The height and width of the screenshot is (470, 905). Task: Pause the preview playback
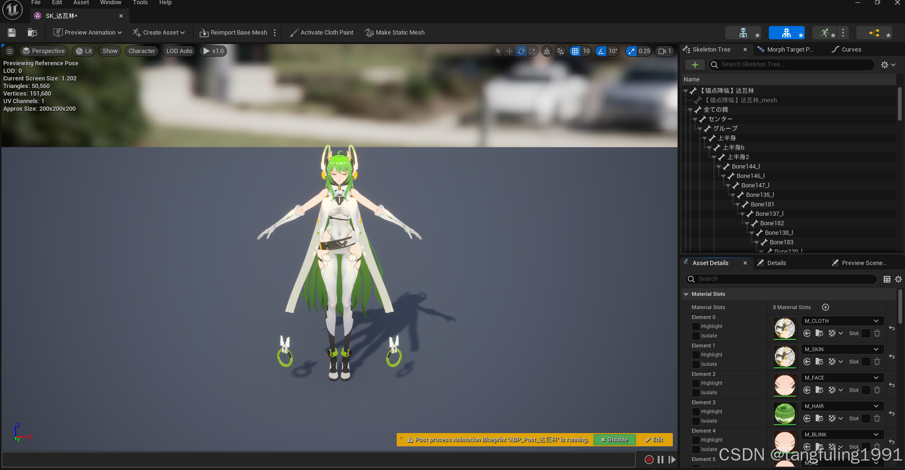tap(661, 460)
